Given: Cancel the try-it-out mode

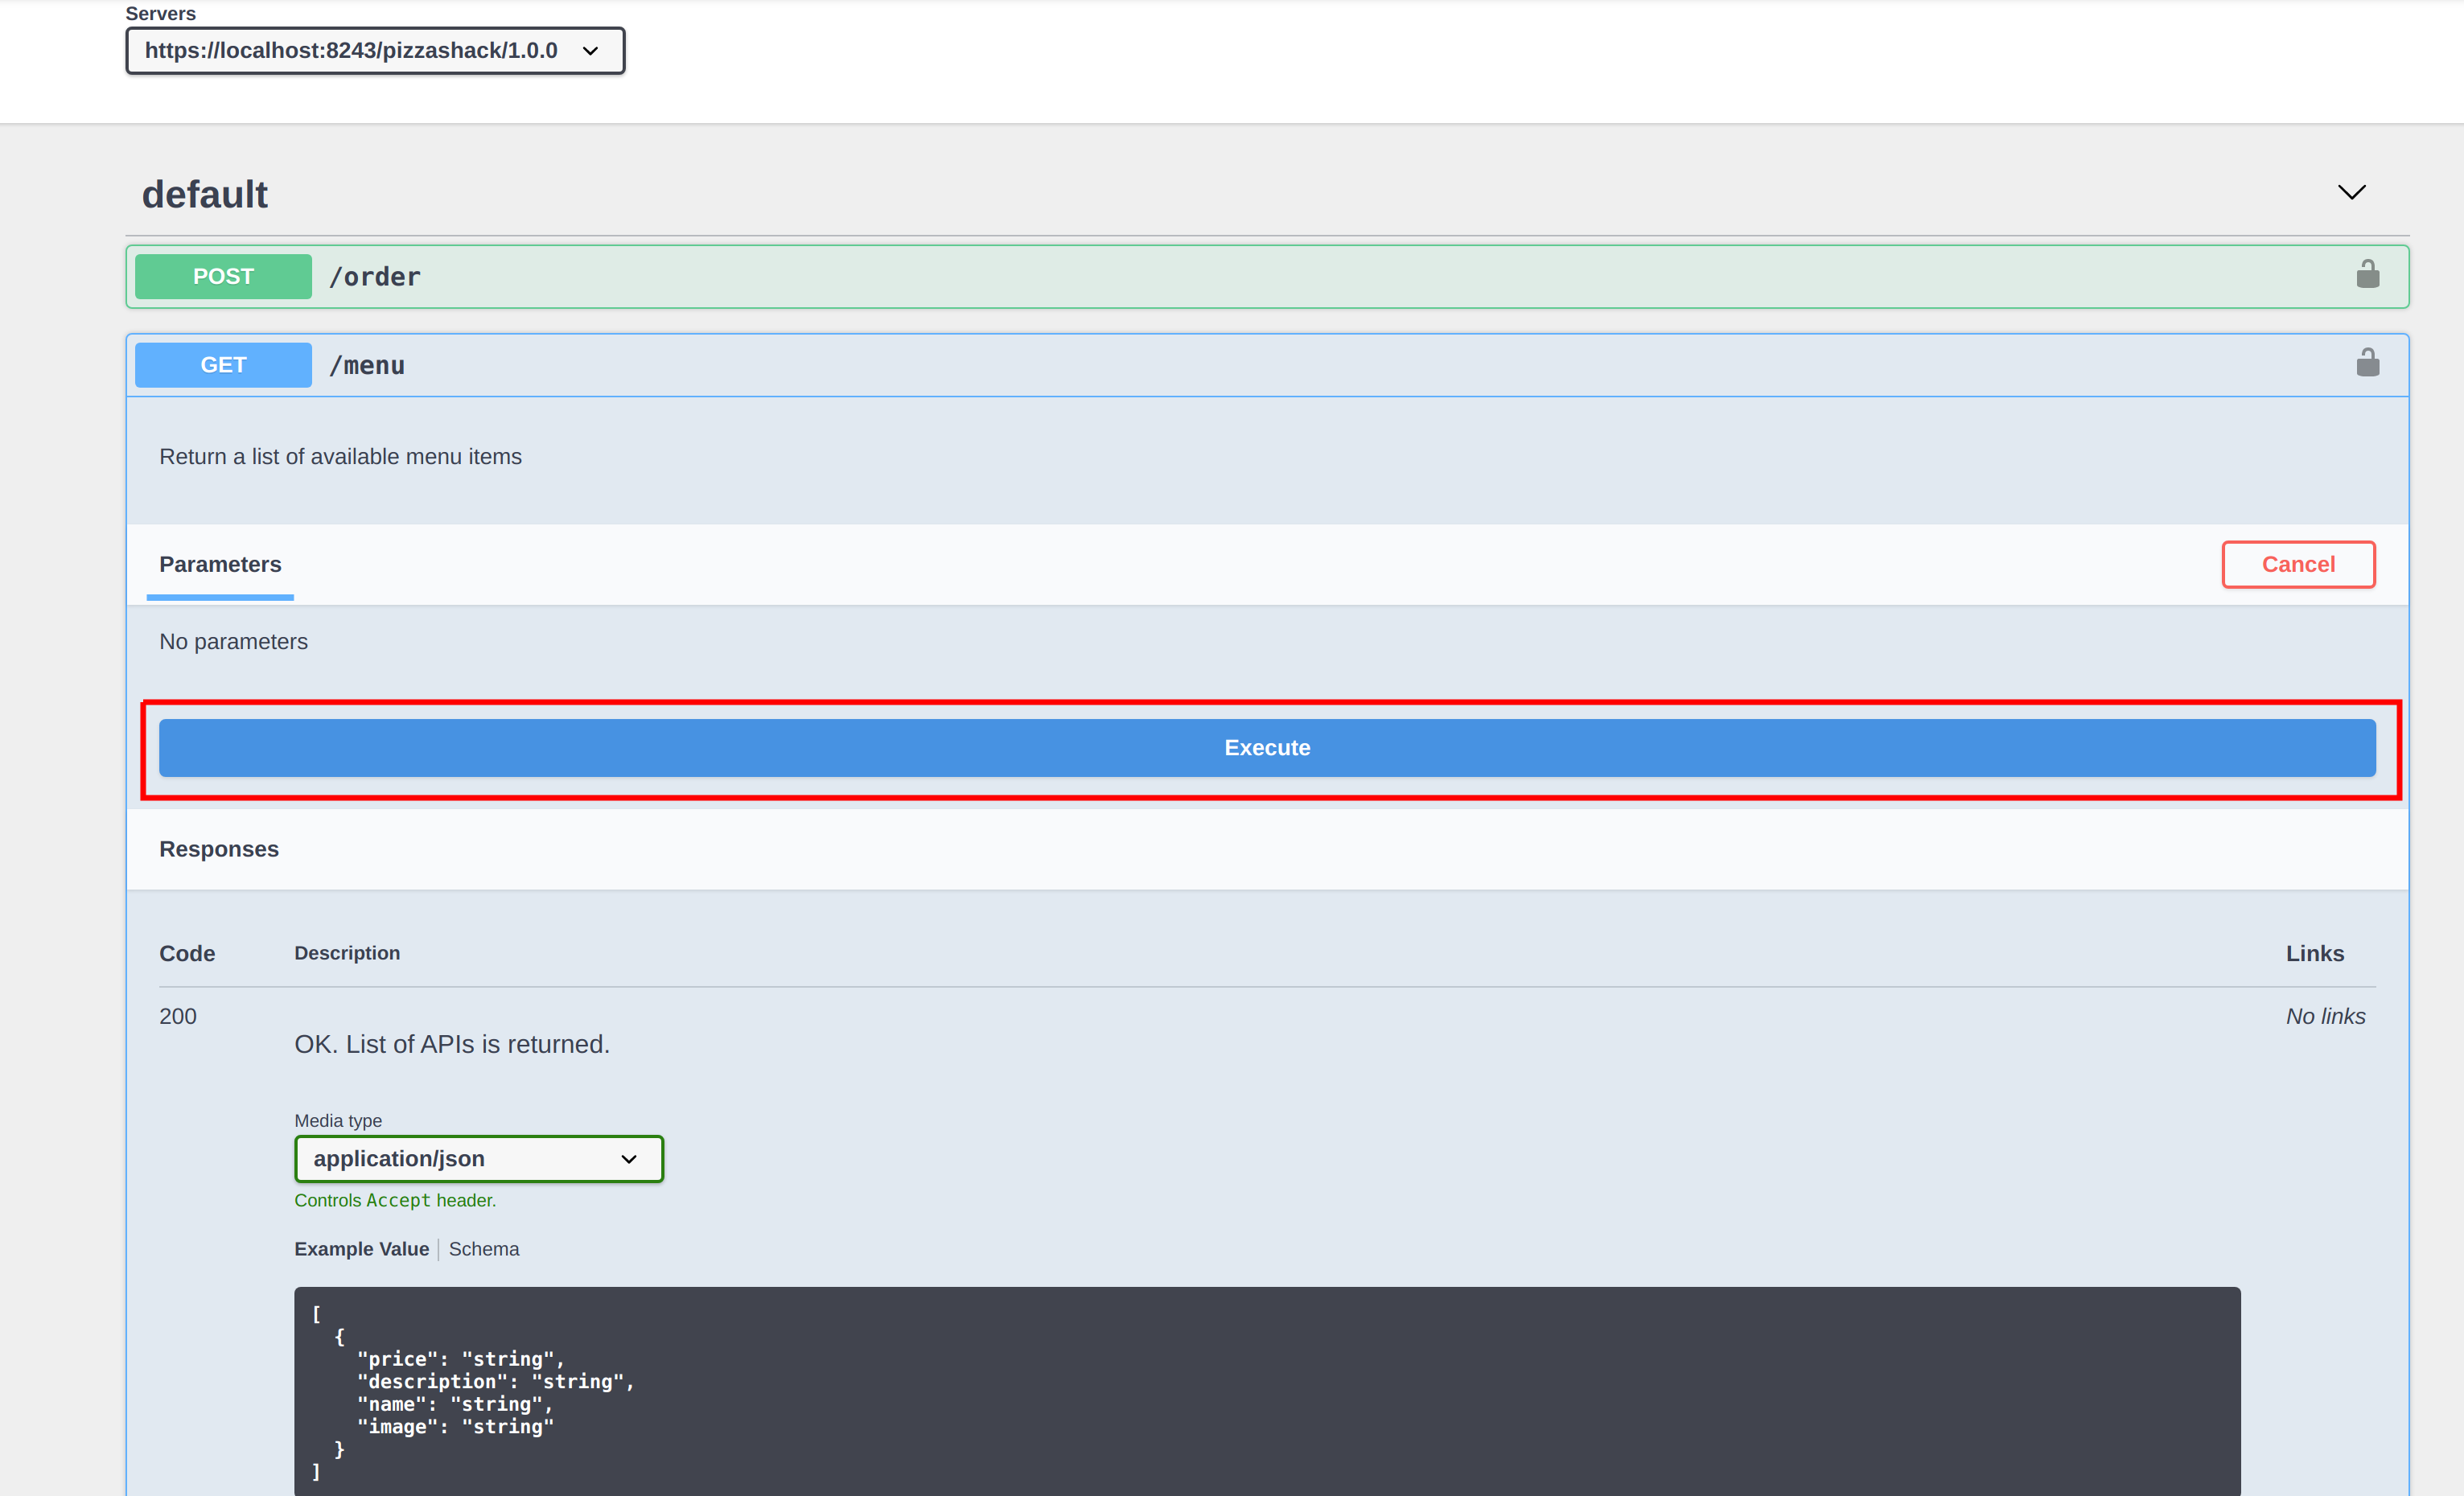Looking at the screenshot, I should click(2298, 564).
